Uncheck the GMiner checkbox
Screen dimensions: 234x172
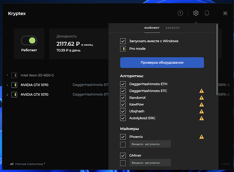[x=123, y=155]
